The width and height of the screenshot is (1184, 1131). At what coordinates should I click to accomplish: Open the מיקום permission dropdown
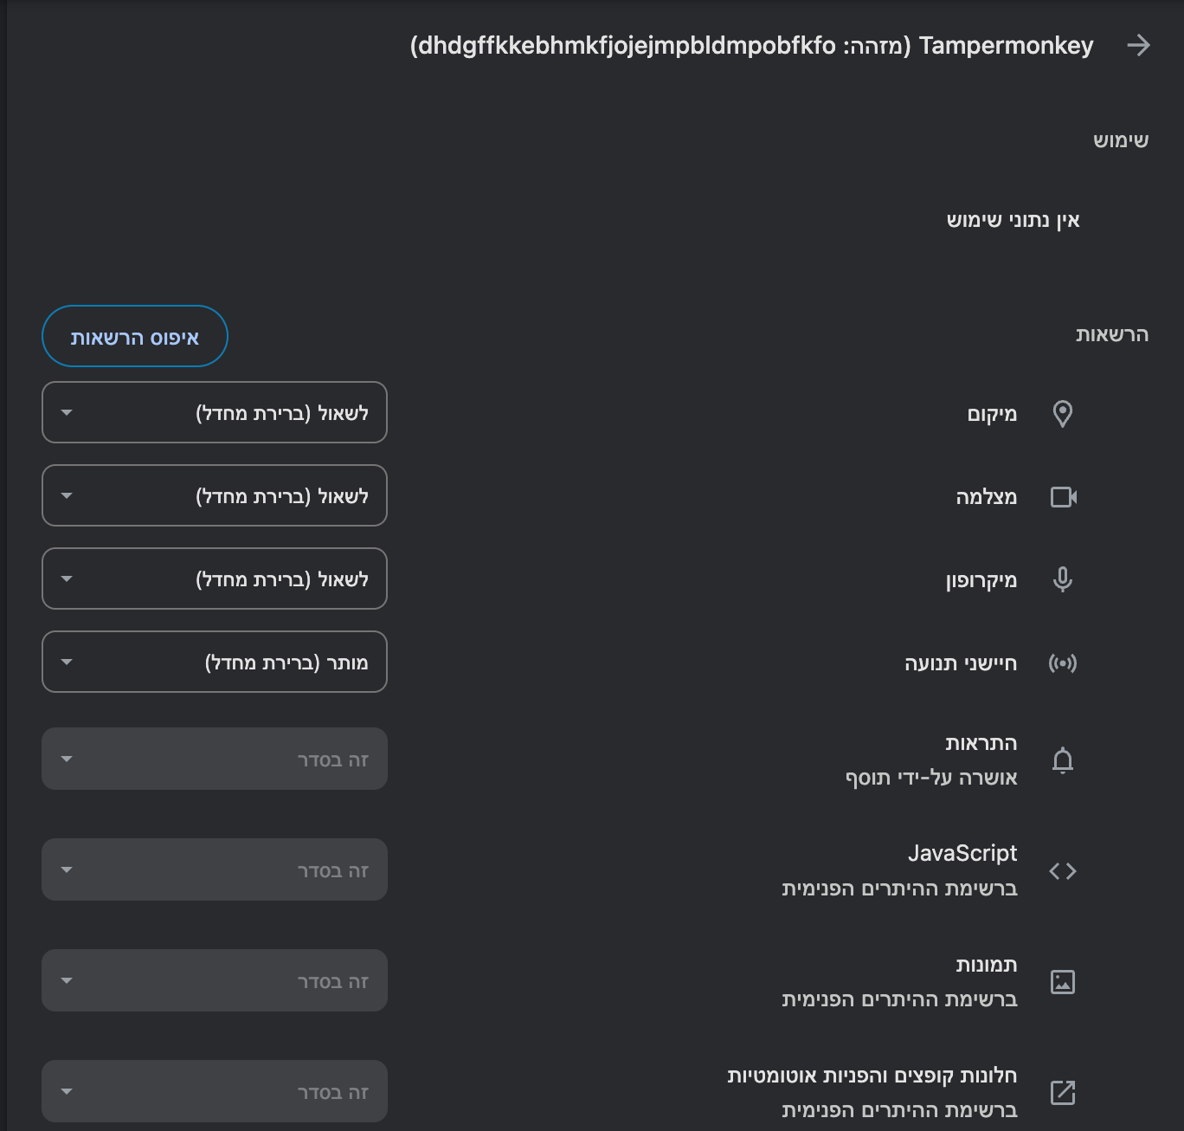(x=215, y=412)
